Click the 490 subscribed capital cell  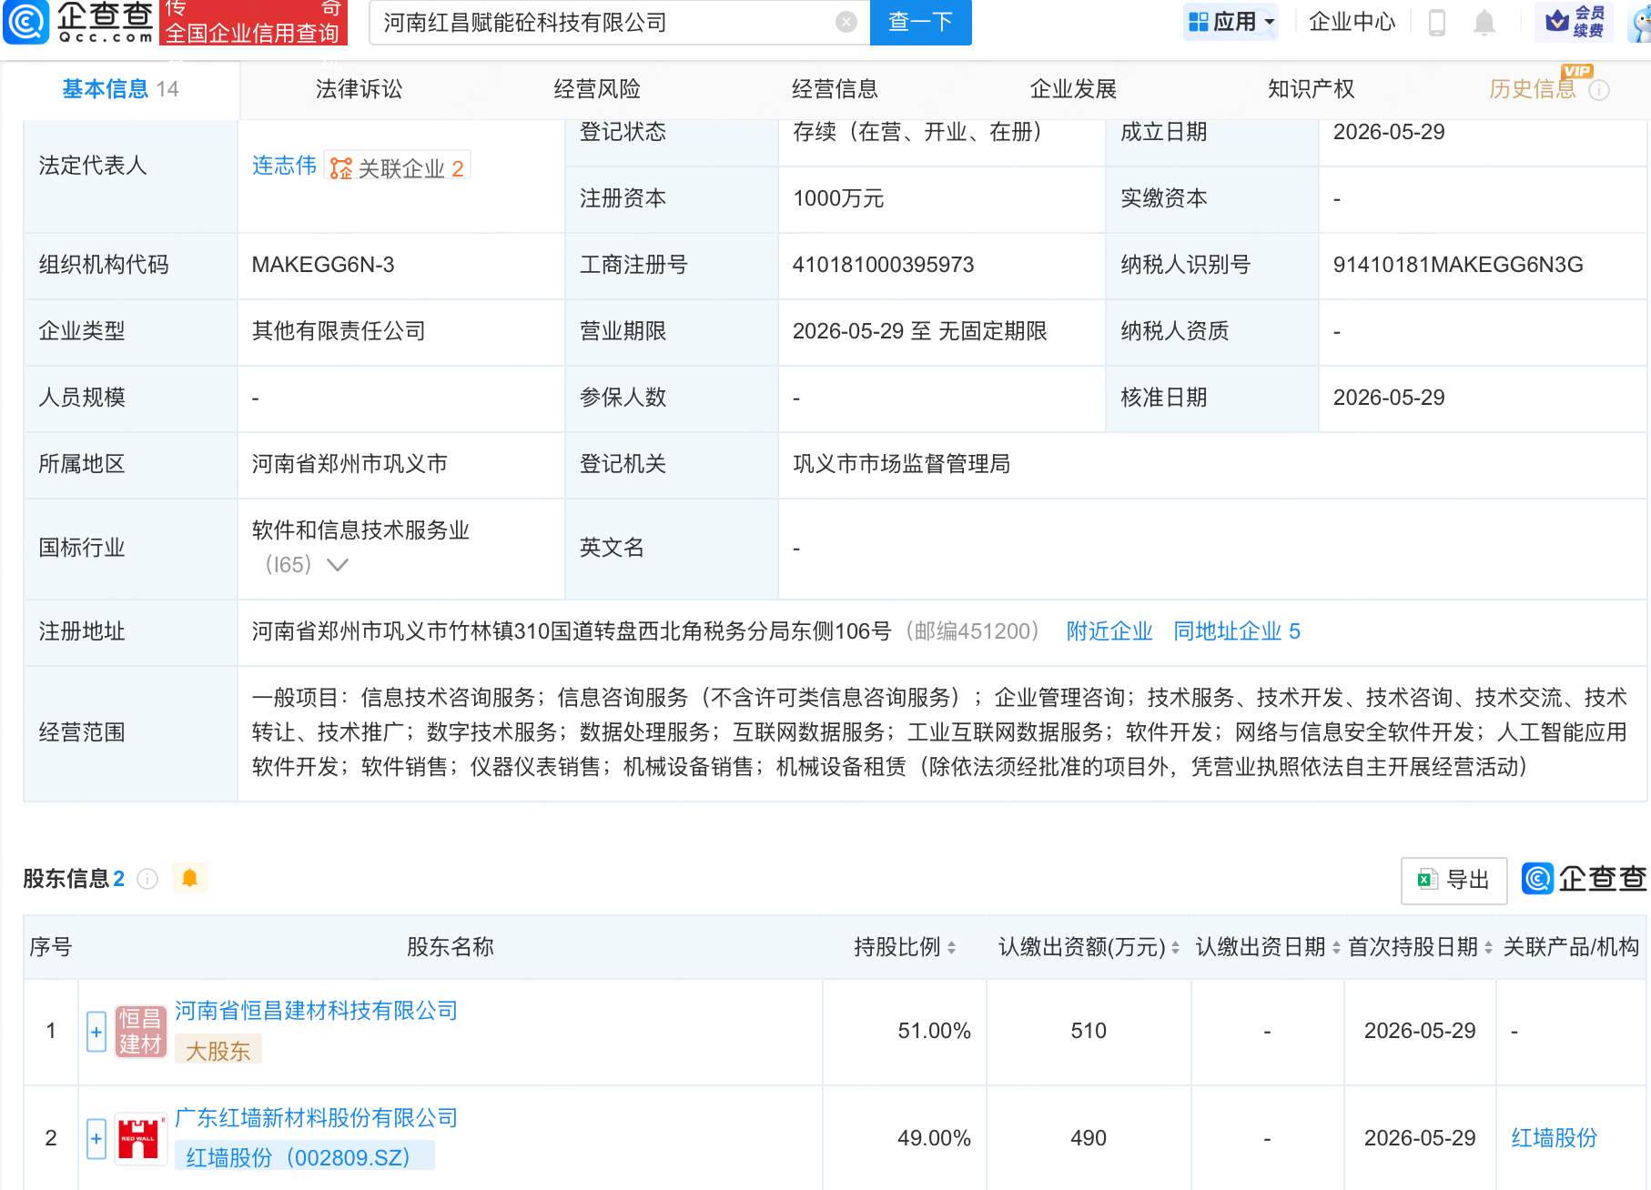1089,1138
